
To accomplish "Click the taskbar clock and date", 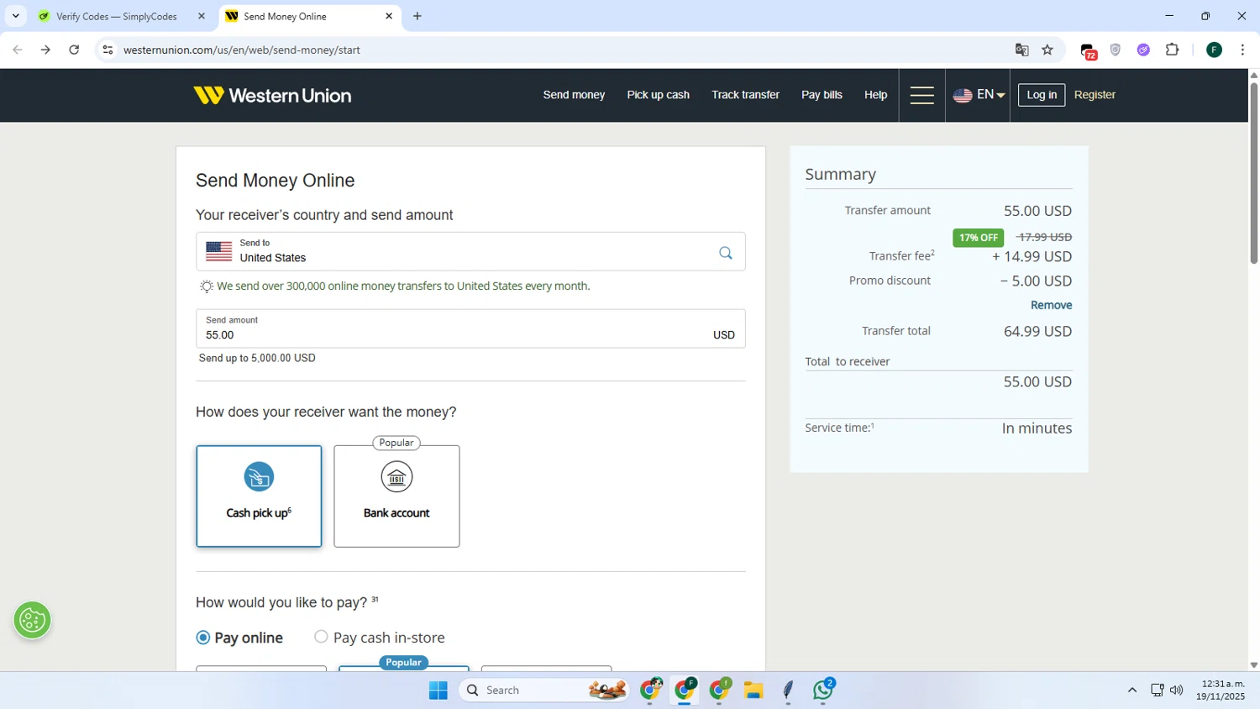I will 1222,691.
